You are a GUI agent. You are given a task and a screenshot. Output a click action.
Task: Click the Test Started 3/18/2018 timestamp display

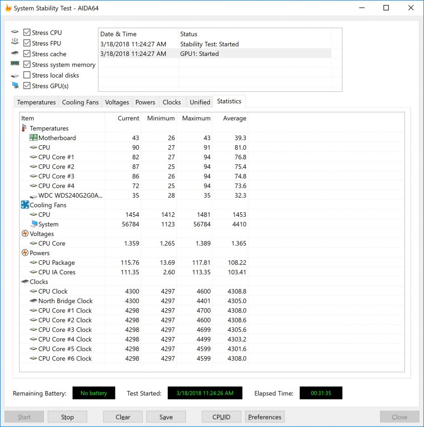point(205,393)
